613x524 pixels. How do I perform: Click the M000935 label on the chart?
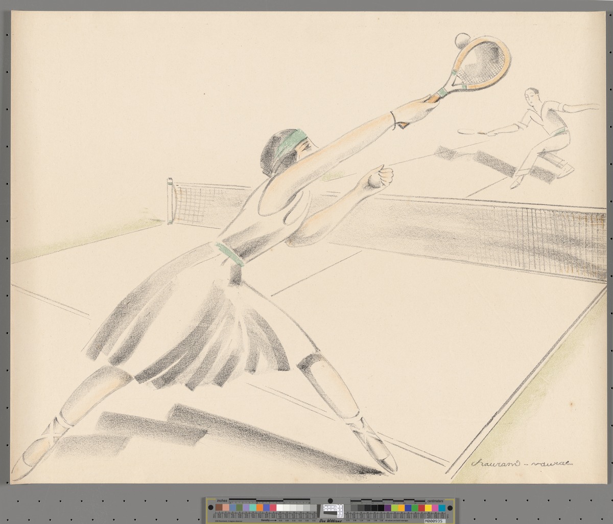434,520
